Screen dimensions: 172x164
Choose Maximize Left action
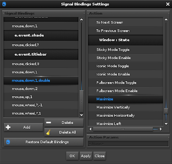pyautogui.click(x=126, y=123)
